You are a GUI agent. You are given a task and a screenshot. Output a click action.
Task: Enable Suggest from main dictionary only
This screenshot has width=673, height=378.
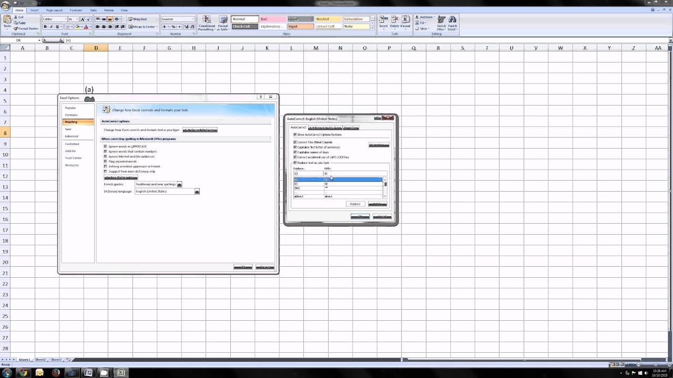[x=106, y=171]
